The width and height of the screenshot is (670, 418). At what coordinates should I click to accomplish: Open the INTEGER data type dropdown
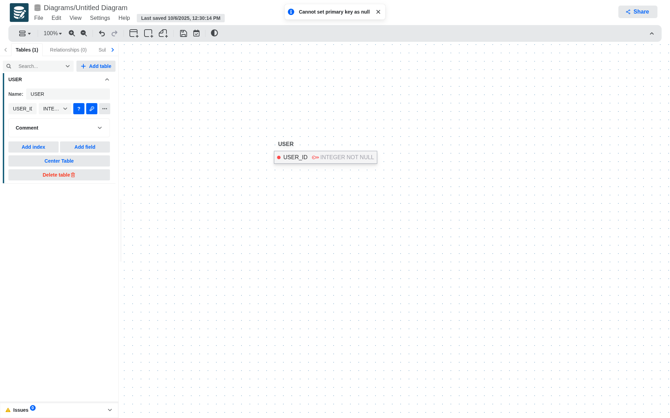tap(55, 109)
